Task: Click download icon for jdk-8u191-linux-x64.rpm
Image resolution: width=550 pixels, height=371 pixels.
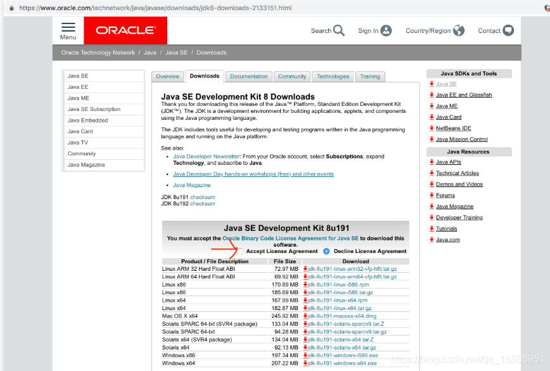Action: click(x=305, y=300)
